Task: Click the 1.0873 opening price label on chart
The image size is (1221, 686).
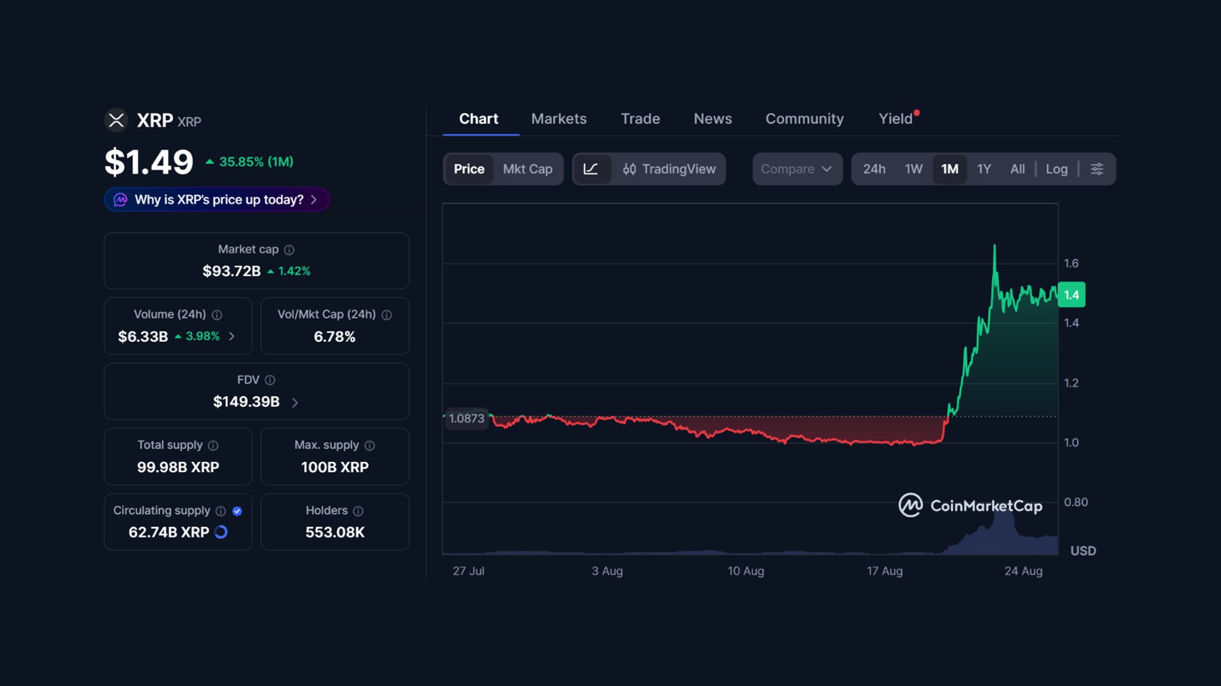Action: (466, 419)
